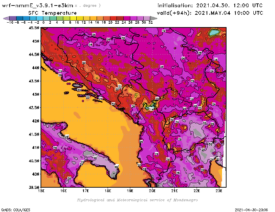Click the 'SFC Temperature' heading
The width and height of the screenshot is (275, 212).
53,13
